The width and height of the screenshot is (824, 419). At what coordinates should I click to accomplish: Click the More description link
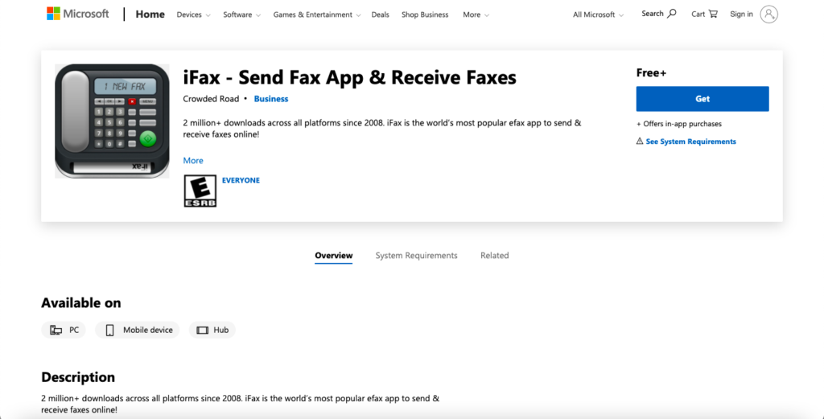point(193,161)
